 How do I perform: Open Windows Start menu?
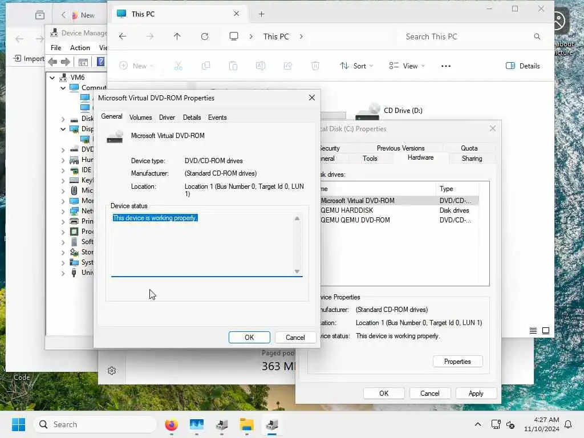(18, 424)
